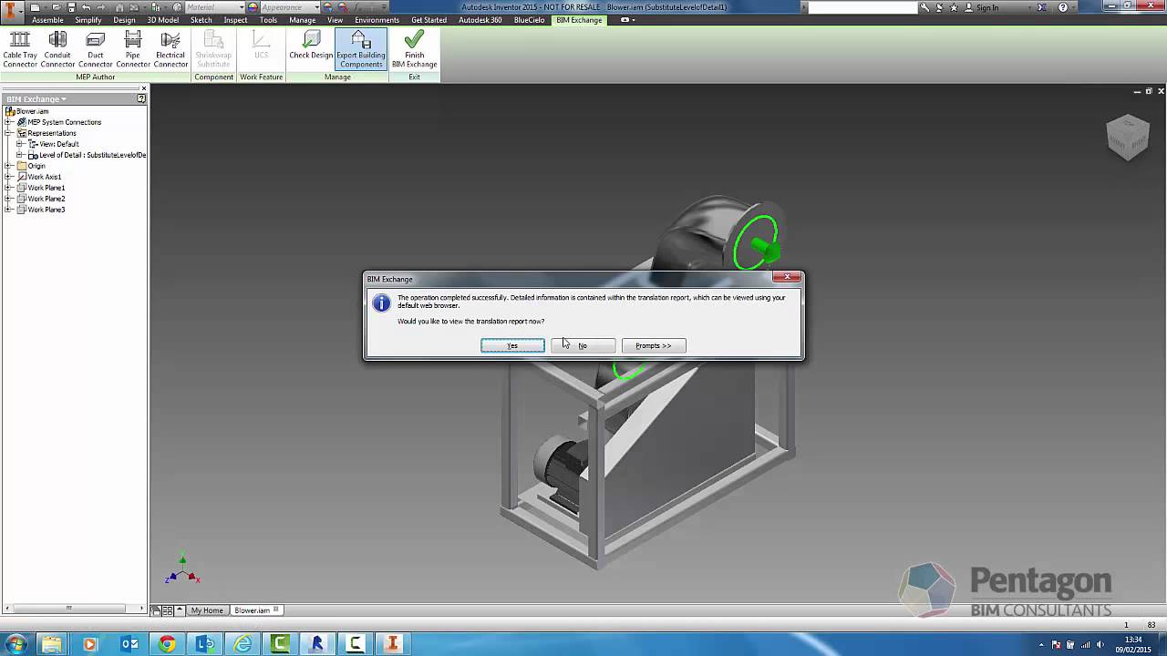The image size is (1167, 656).
Task: Expand the Work Axis1 node
Action: [x=9, y=177]
